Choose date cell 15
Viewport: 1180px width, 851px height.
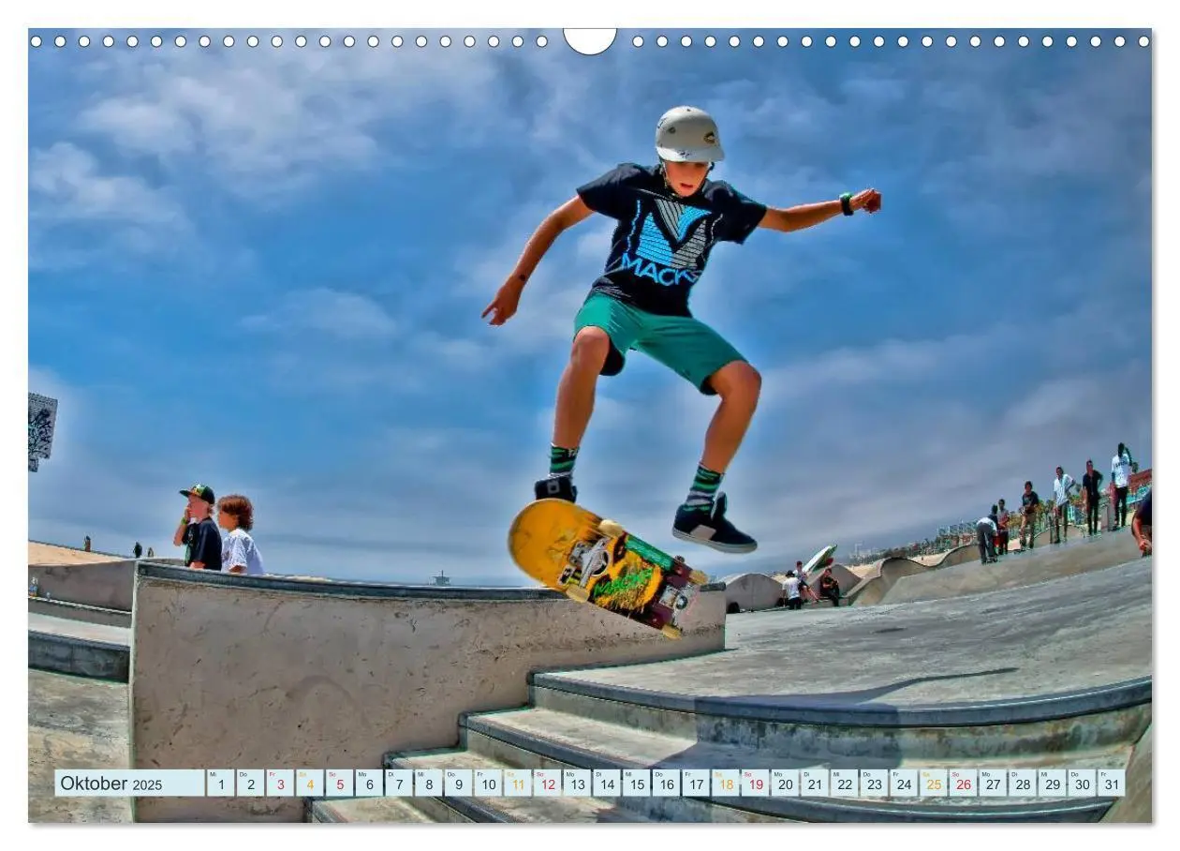[x=637, y=784]
